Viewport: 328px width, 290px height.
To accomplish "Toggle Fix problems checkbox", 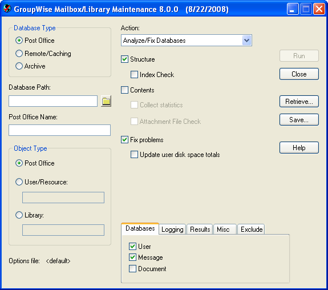I will tap(125, 140).
